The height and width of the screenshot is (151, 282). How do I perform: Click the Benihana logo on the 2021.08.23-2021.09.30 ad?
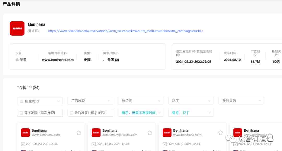point(25,133)
